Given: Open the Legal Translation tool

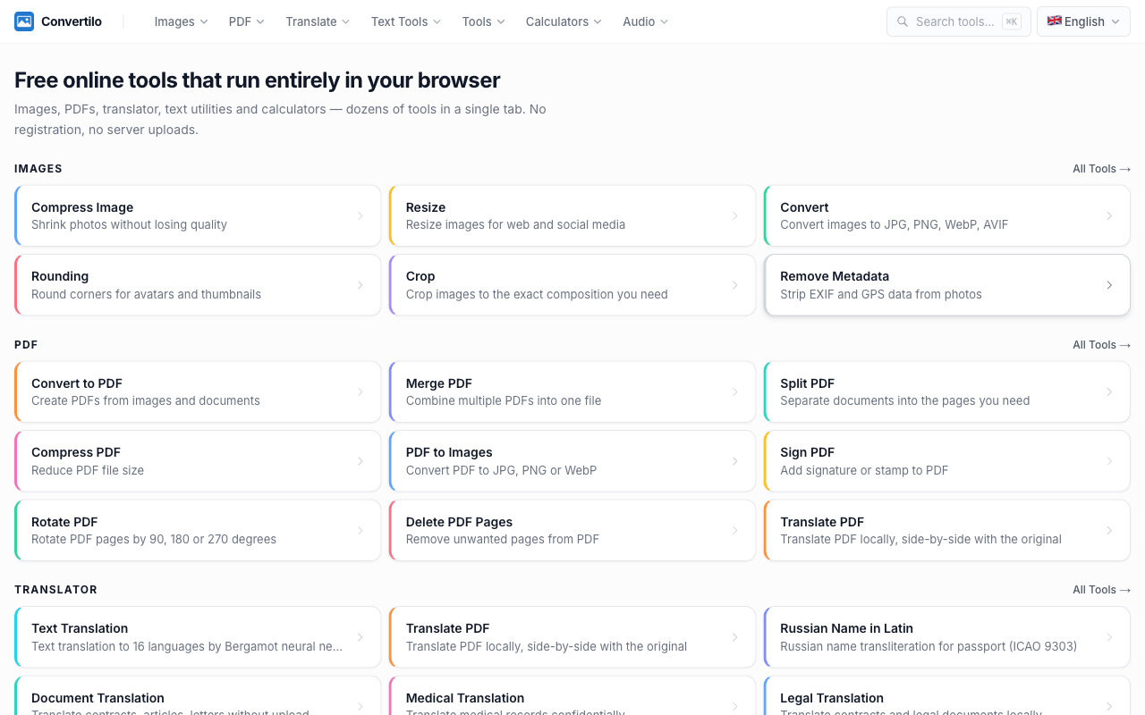Looking at the screenshot, I should [947, 696].
